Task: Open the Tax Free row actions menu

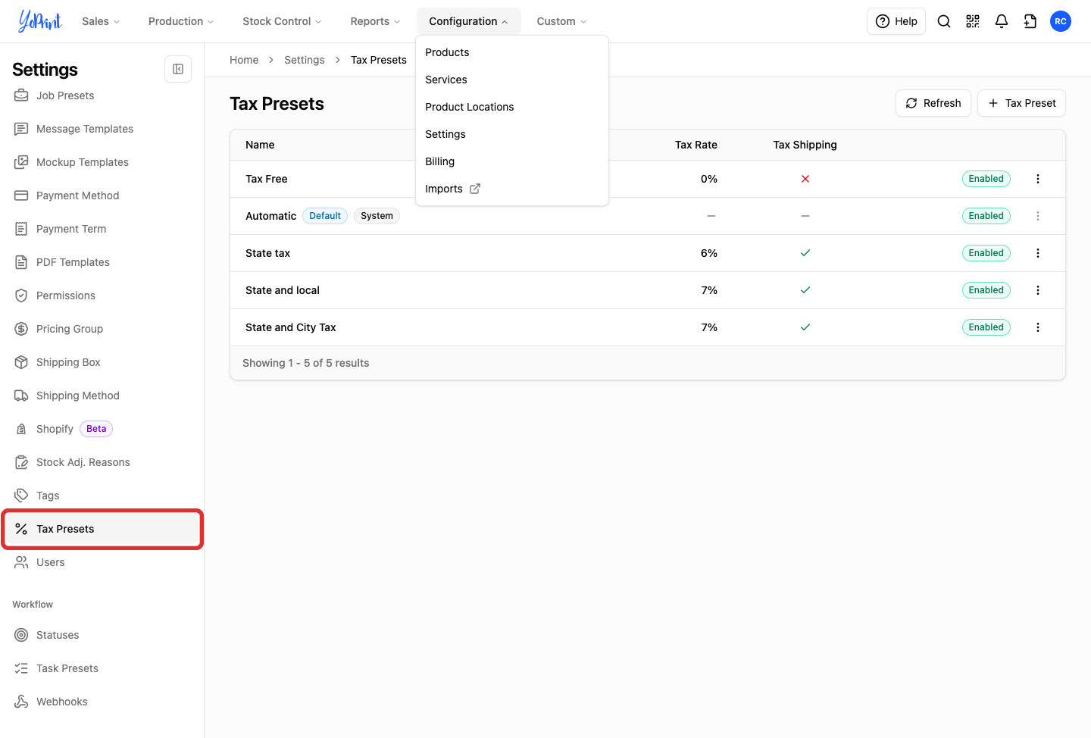Action: click(x=1038, y=179)
